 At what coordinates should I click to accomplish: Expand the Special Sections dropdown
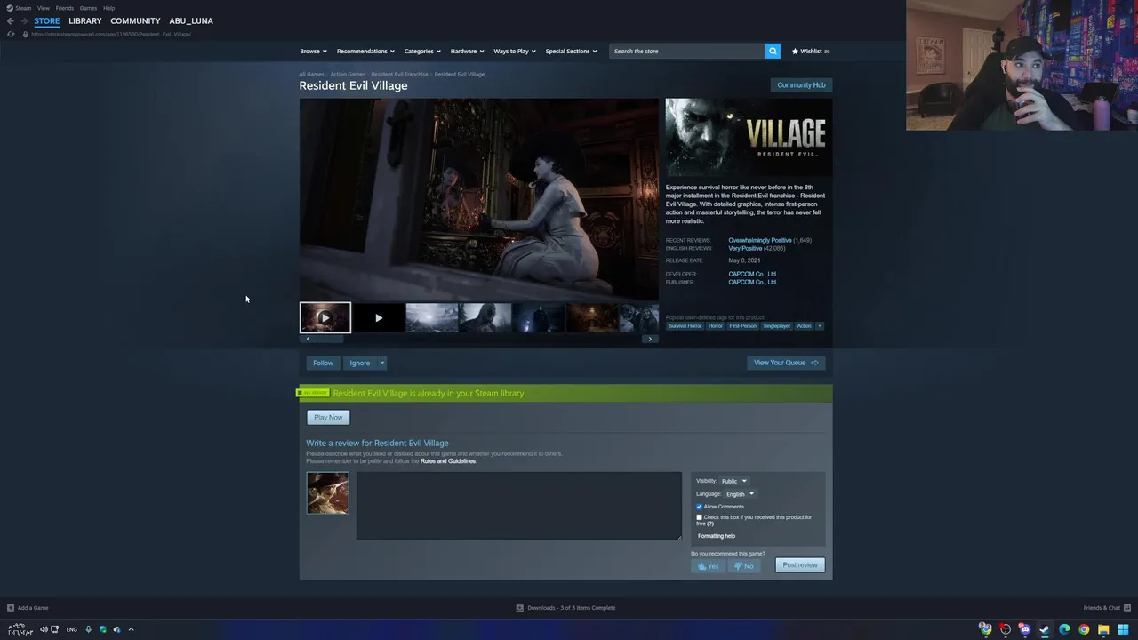571,51
